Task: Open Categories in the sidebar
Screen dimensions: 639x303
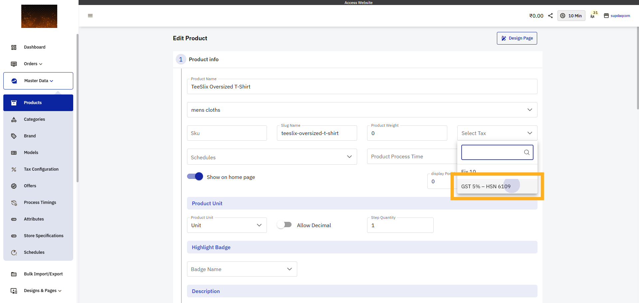Action: point(34,119)
